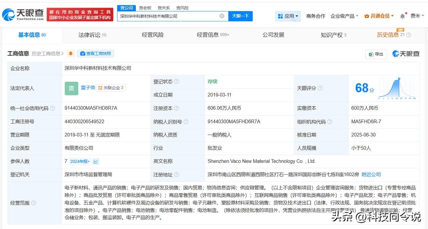This screenshot has width=428, height=229.
Task: Select the 公司发展 tab
Action: [273, 35]
